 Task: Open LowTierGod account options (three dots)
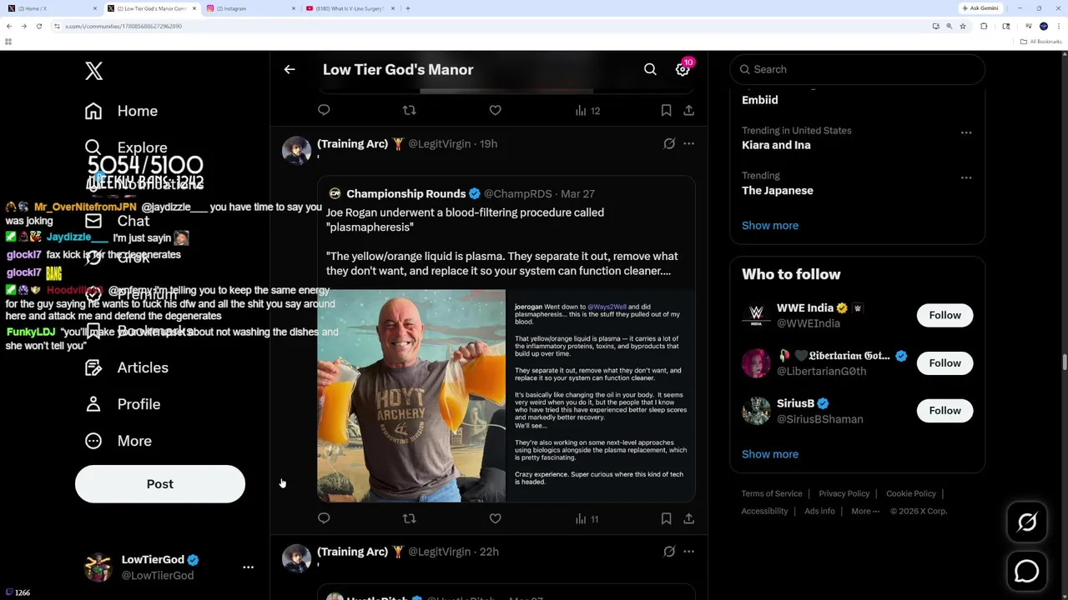(248, 567)
